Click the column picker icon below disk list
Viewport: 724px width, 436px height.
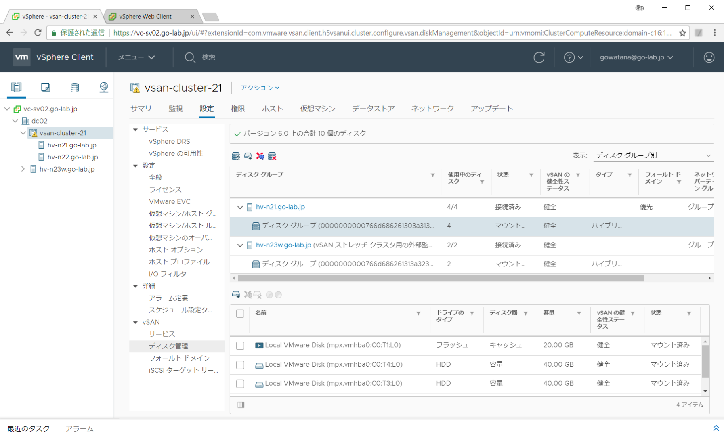point(241,405)
